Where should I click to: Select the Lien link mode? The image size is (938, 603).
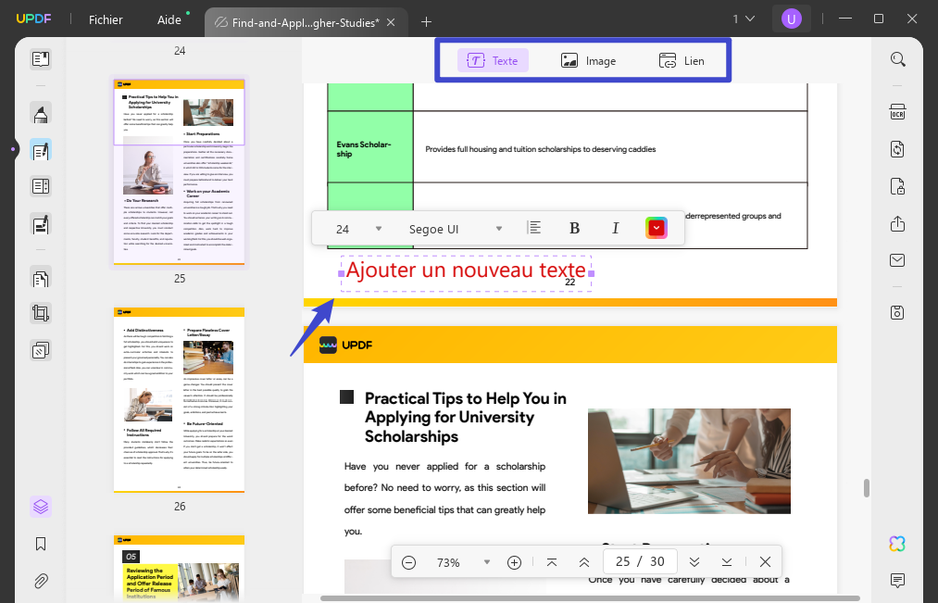(x=682, y=60)
